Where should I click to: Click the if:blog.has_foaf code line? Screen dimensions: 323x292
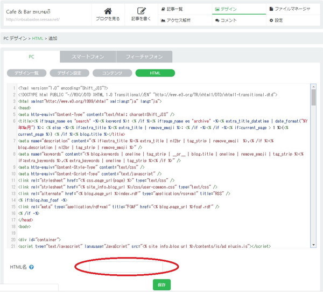click(x=43, y=200)
